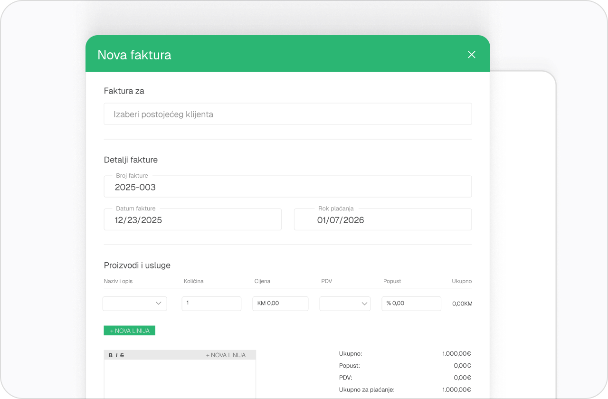Click the line total 0,00KM
Image resolution: width=608 pixels, height=399 pixels.
pyautogui.click(x=462, y=304)
